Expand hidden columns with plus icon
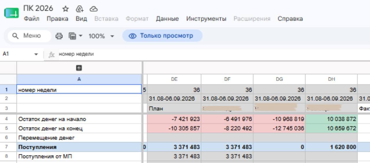The height and width of the screenshot is (163, 370). pyautogui.click(x=79, y=68)
